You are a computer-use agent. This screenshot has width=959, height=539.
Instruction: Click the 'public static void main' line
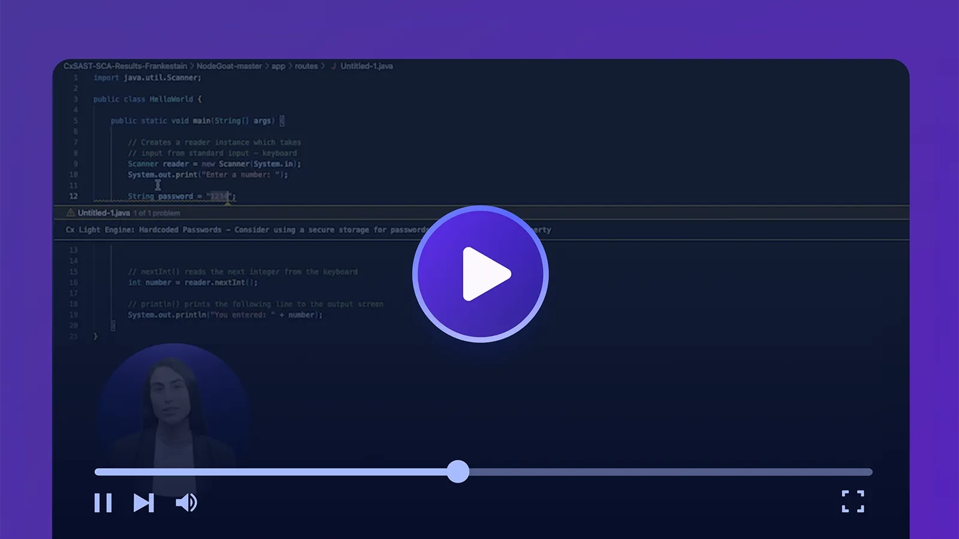(197, 120)
